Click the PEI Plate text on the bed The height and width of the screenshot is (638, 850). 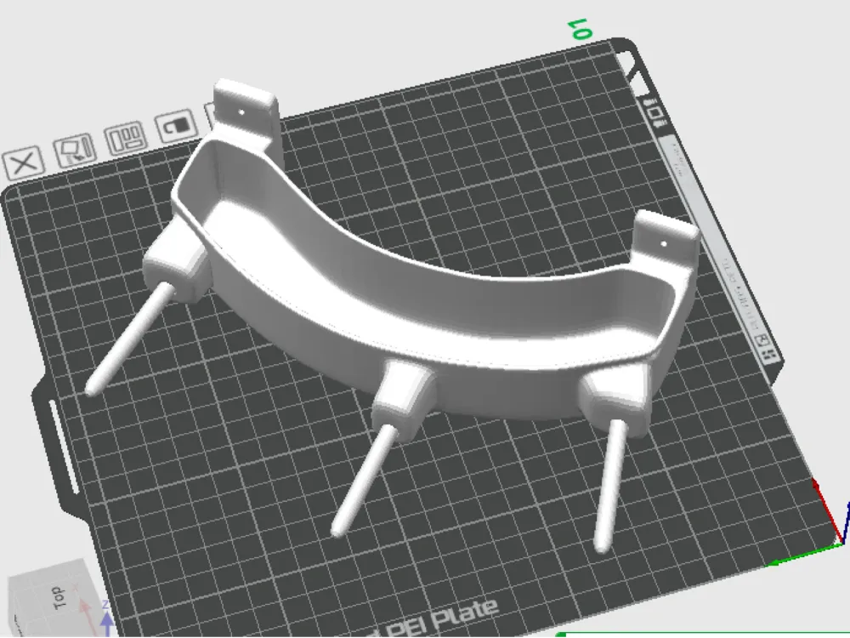click(x=442, y=610)
